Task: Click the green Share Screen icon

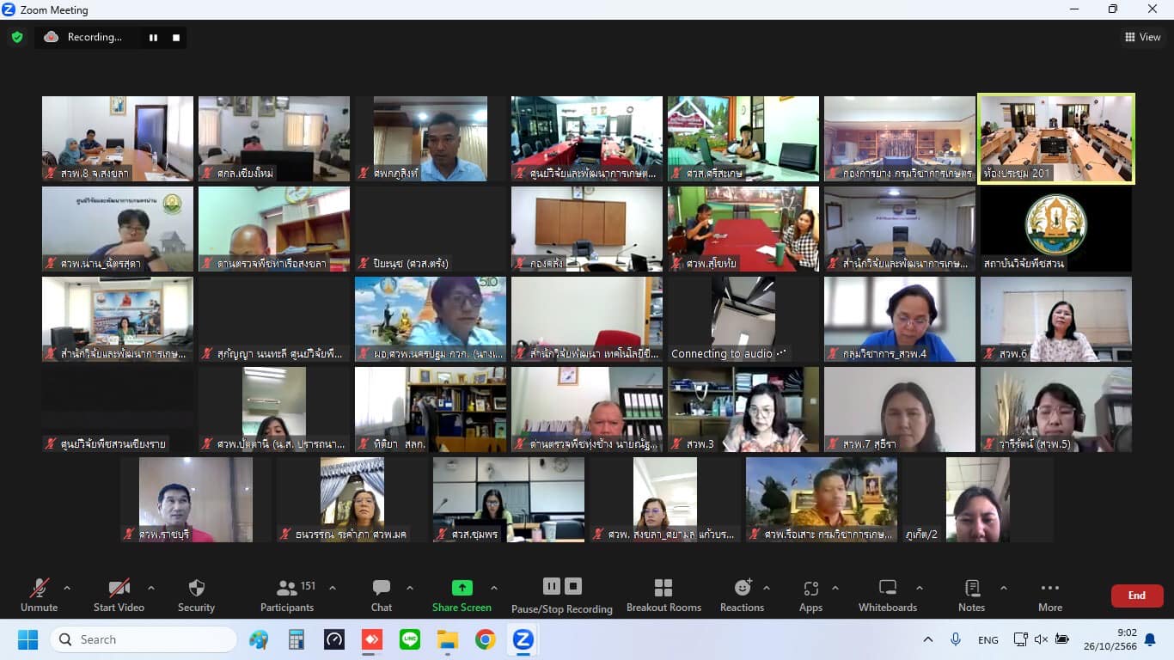Action: click(462, 588)
